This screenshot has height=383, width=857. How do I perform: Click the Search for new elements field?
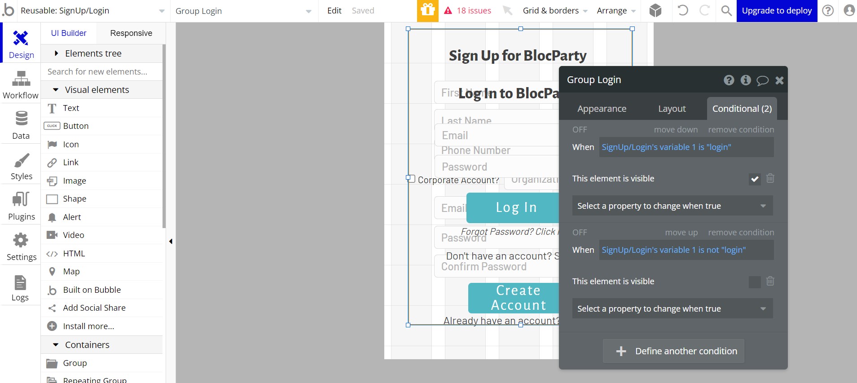[x=102, y=71]
